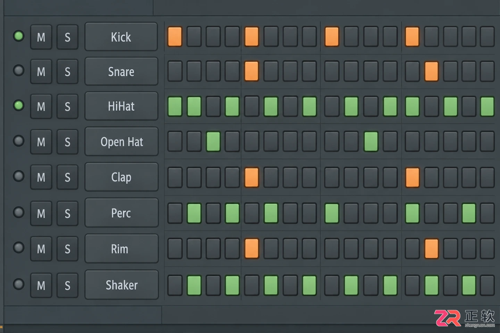Screen dimensions: 500x333
Task: Open the Snare channel
Action: [121, 71]
